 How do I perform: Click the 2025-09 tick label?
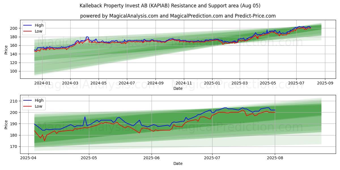(325, 83)
